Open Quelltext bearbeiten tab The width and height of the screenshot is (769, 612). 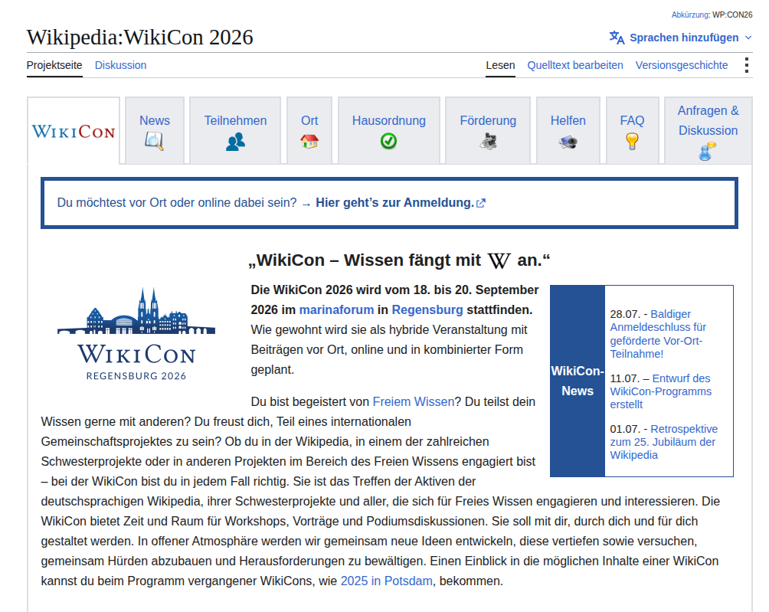(575, 65)
